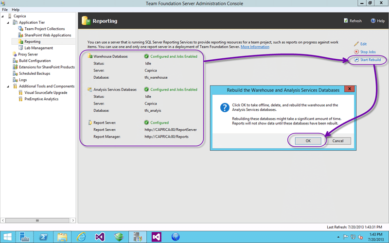This screenshot has width=389, height=243.
Task: Select Team Project Collections node
Action: click(x=44, y=29)
